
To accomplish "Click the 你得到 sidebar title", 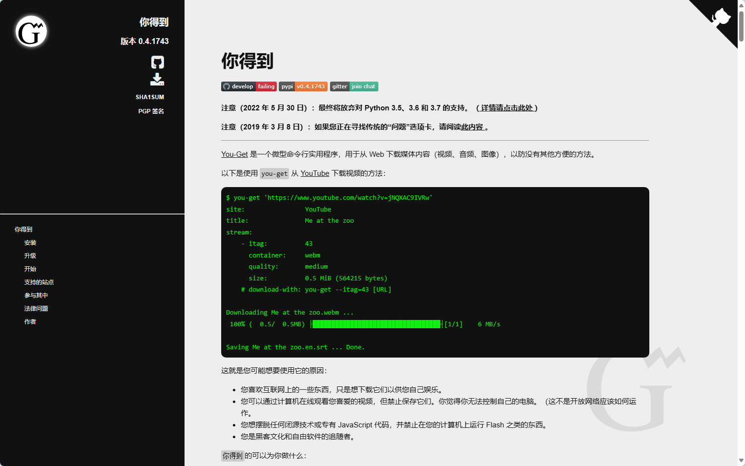I will 154,22.
